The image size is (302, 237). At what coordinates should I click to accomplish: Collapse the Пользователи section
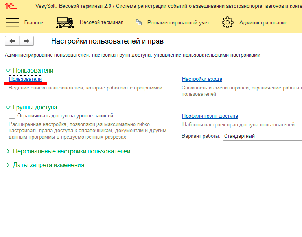click(x=8, y=71)
